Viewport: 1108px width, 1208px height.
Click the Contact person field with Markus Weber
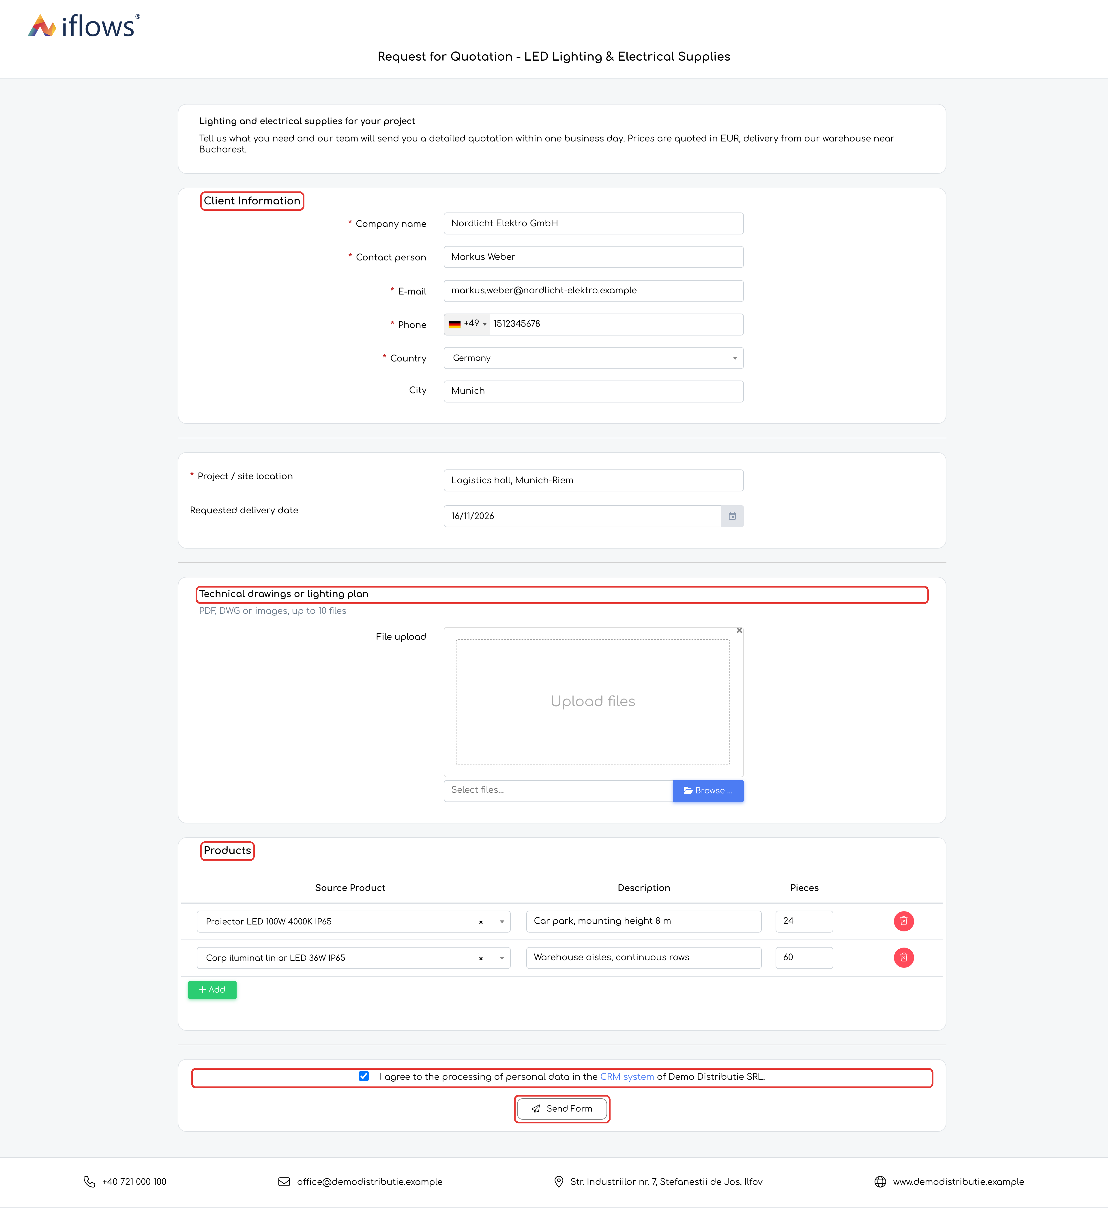click(594, 257)
